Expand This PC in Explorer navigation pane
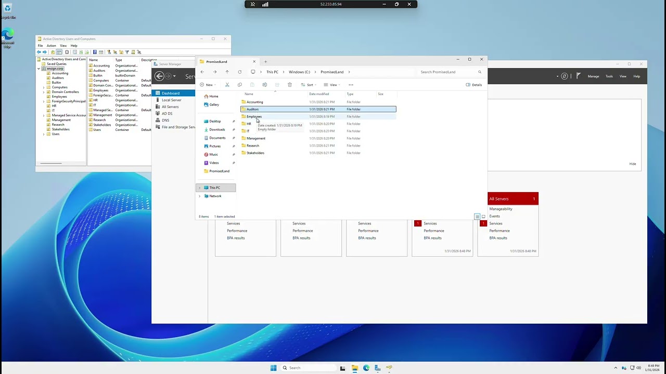 pos(199,188)
